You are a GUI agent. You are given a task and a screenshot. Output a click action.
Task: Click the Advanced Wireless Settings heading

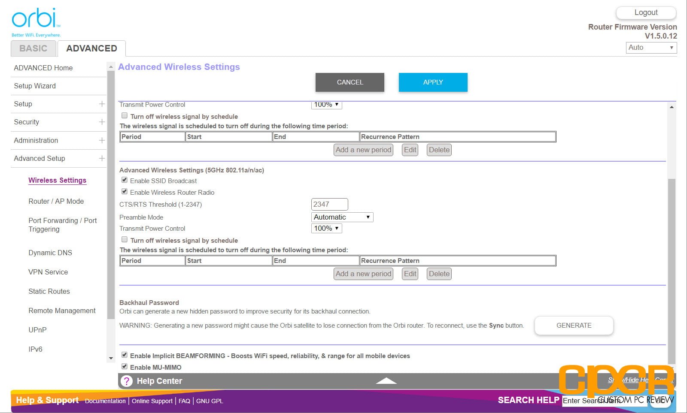pos(179,67)
